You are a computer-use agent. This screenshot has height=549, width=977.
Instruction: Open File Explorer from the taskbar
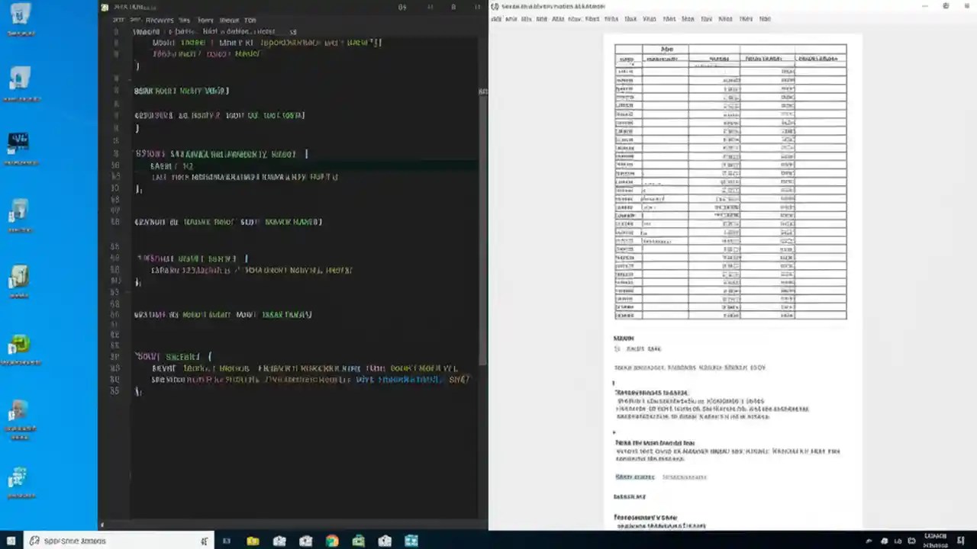click(253, 541)
